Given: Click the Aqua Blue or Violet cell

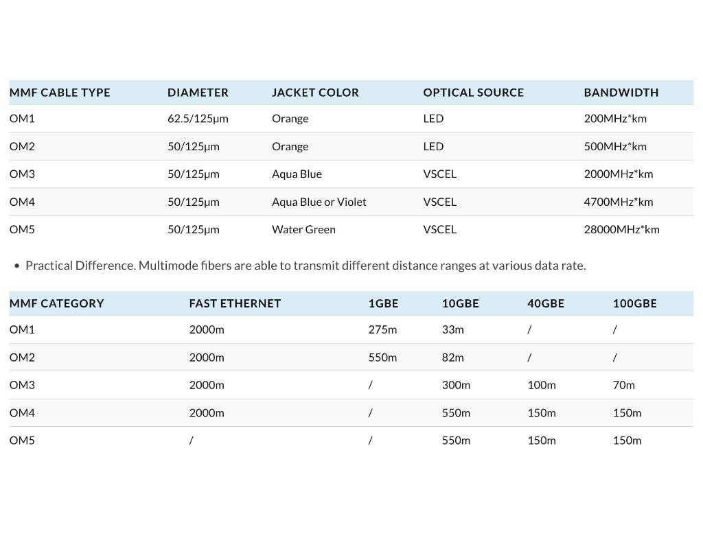Looking at the screenshot, I should [319, 202].
